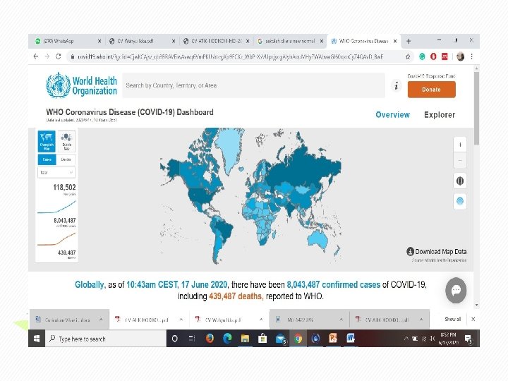This screenshot has height=381, width=508.
Task: Click the Search by Country input field
Action: point(254,85)
